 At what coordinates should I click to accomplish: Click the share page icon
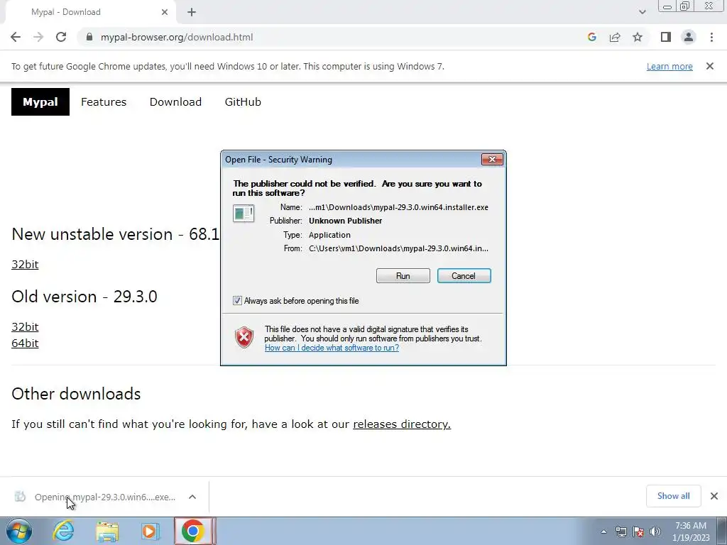tap(615, 37)
